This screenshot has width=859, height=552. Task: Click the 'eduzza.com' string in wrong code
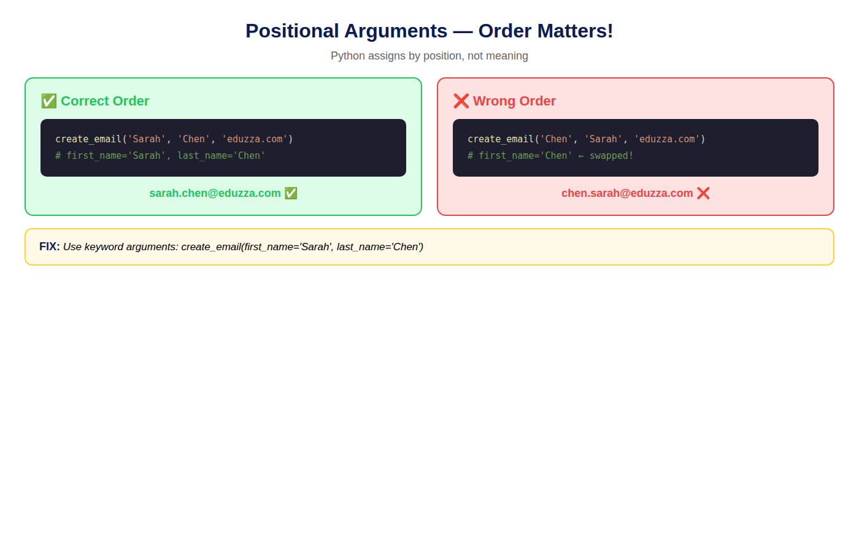[x=667, y=139]
